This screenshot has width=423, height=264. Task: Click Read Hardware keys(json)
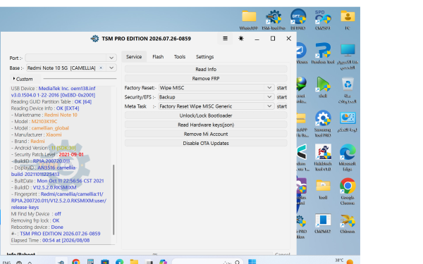206,125
